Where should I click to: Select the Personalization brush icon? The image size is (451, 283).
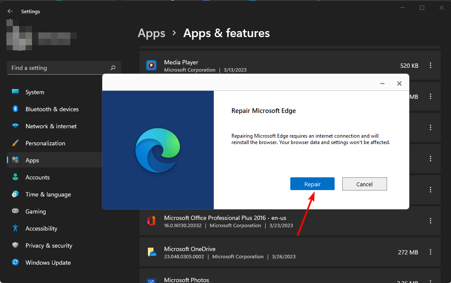[14, 143]
